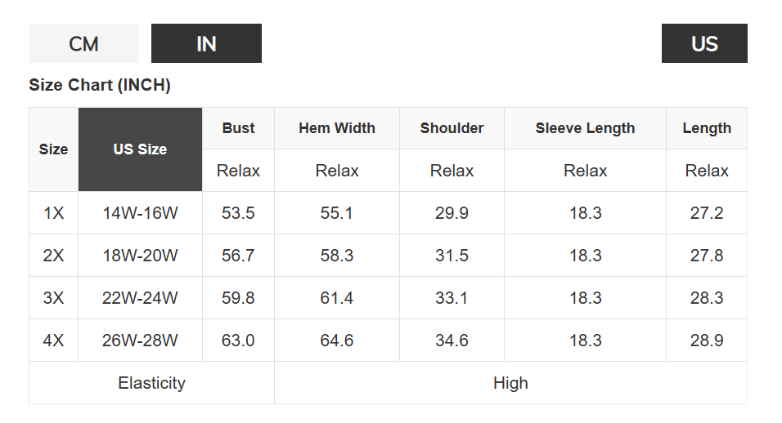Click the Size column header

click(x=53, y=149)
